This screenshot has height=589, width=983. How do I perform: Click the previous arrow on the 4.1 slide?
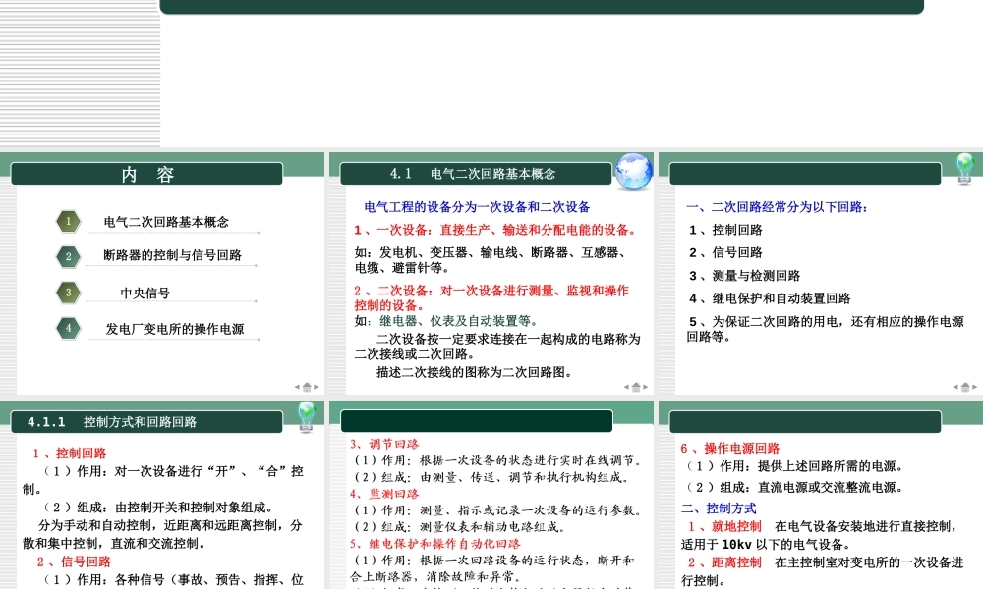click(x=626, y=387)
